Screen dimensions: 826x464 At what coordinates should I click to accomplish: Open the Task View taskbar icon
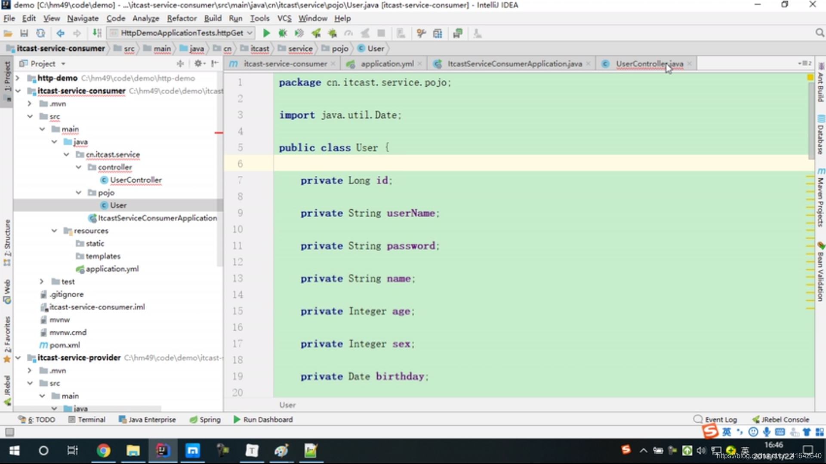click(x=73, y=450)
